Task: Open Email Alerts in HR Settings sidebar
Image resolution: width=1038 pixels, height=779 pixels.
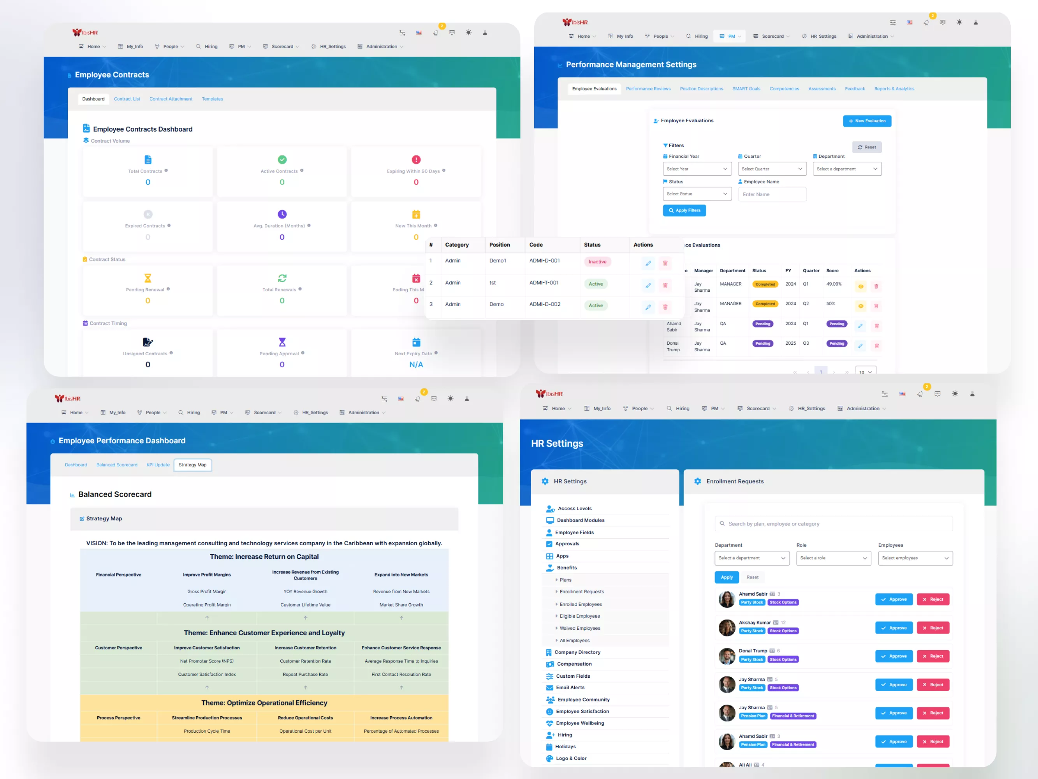Action: pos(570,687)
